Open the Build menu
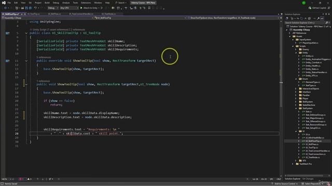Viewport: 332px width, 186px height. 47,3
